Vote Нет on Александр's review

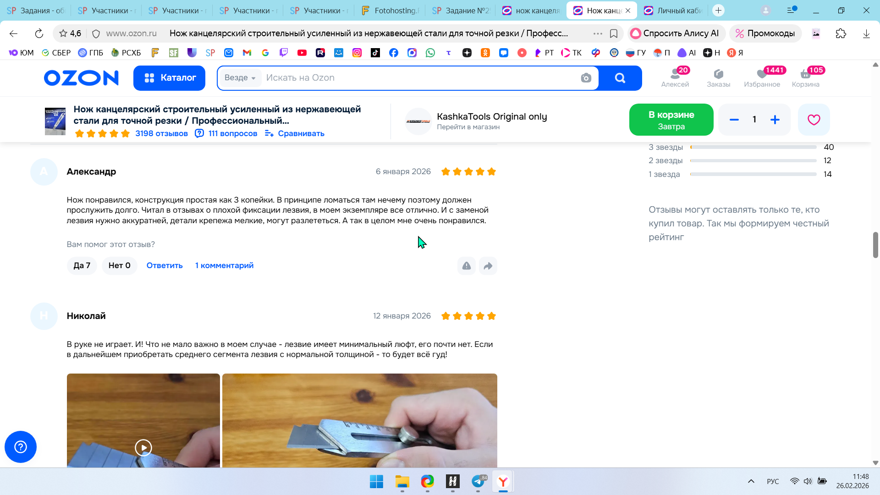(x=119, y=265)
